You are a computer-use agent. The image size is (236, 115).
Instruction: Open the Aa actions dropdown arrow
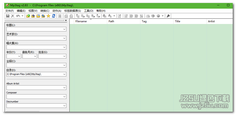click(x=114, y=16)
